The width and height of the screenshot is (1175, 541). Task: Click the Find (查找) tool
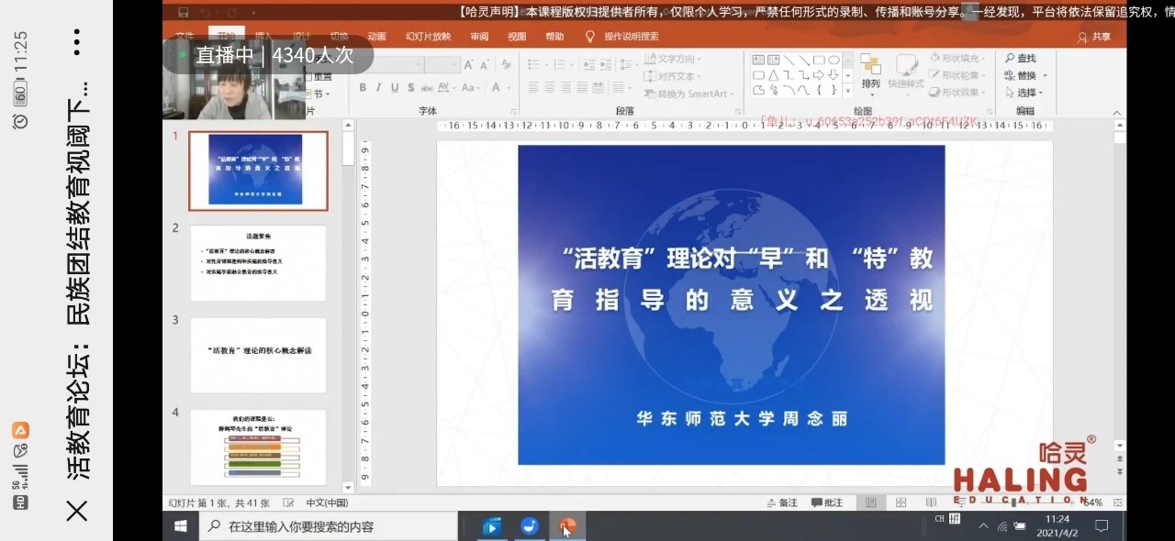click(x=1020, y=59)
